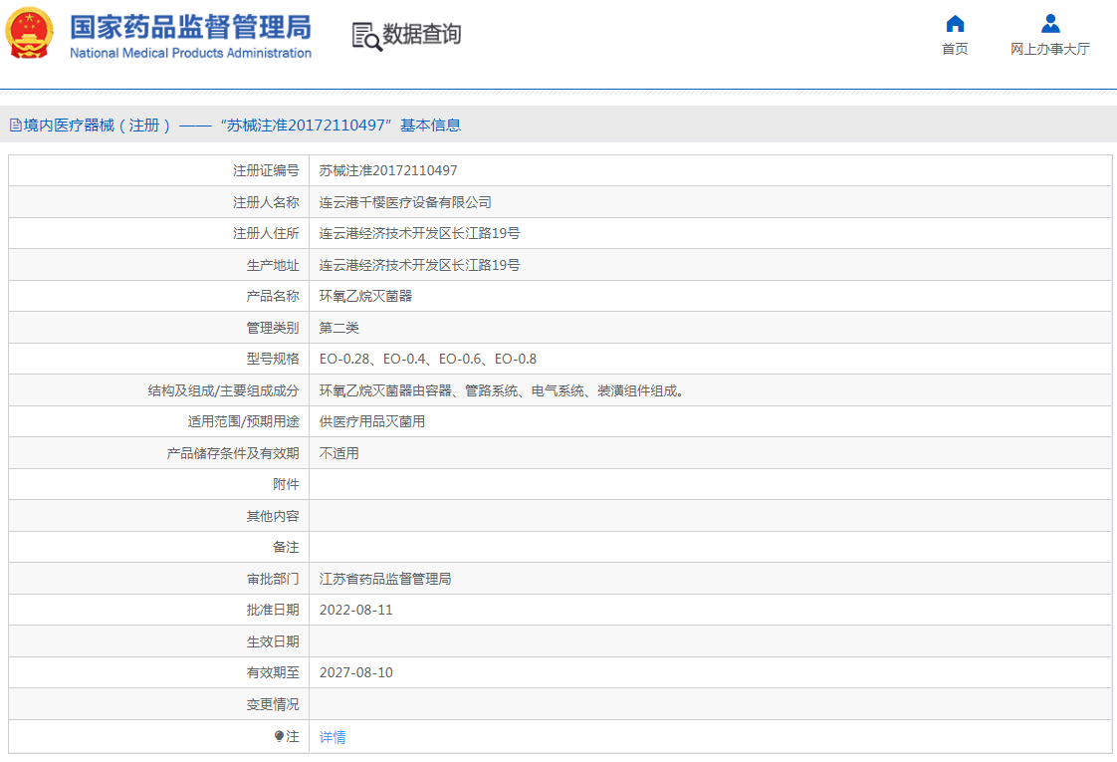The width and height of the screenshot is (1117, 762).
Task: Open 网上办事大厅 service hall
Action: click(x=1049, y=48)
